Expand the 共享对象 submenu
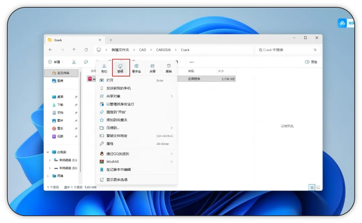The height and width of the screenshot is (223, 362). tap(172, 96)
